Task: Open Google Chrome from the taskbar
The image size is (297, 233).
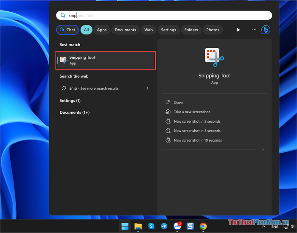Action: tap(203, 226)
